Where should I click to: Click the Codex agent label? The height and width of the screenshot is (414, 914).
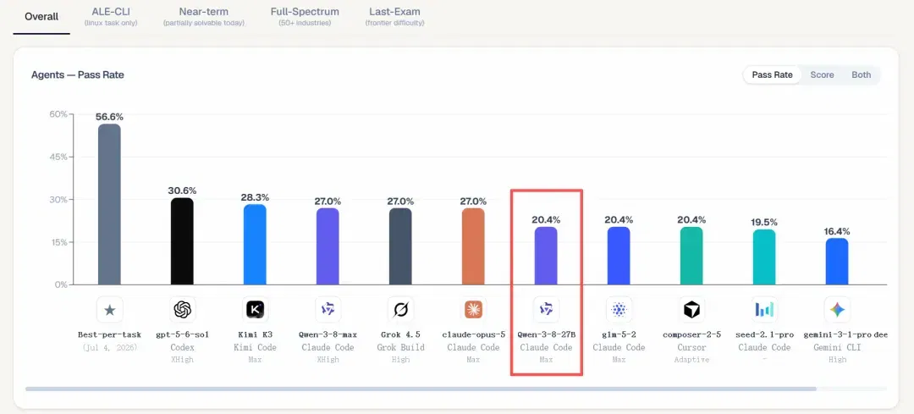[x=183, y=347]
